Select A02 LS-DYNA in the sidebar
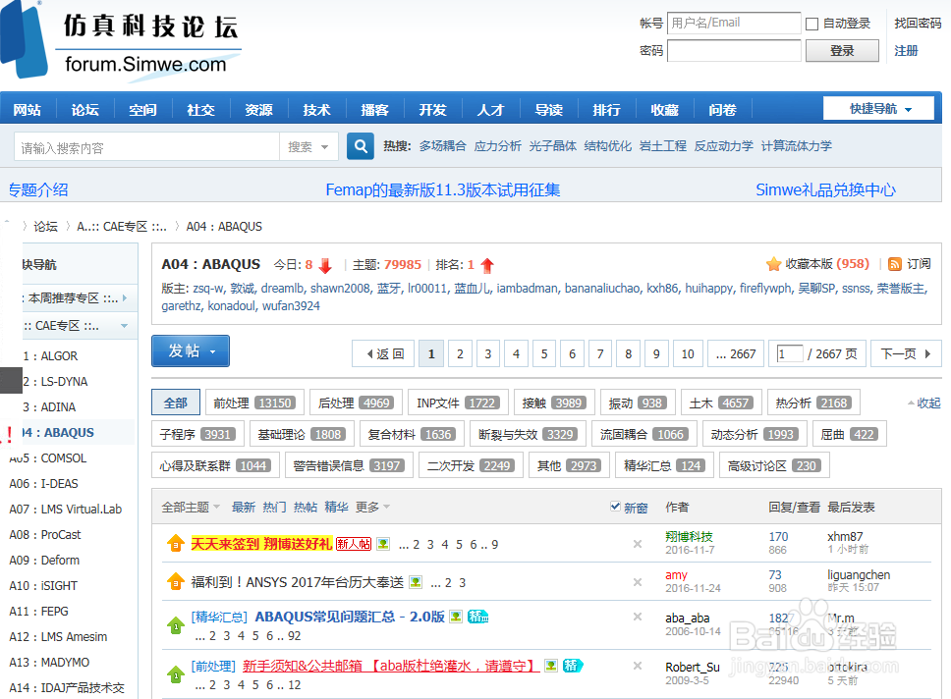Screen dimensions: 951x699 pos(55,381)
